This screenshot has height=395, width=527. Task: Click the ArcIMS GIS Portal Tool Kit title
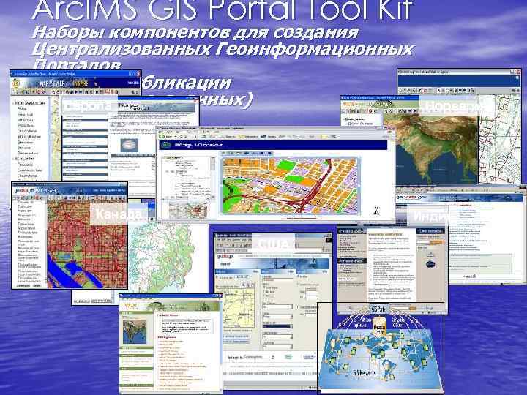(223, 10)
